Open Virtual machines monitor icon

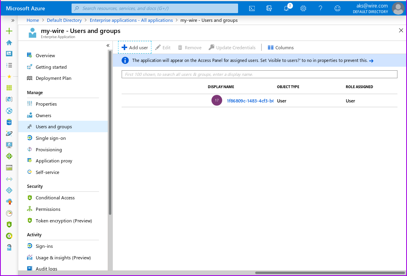9,145
